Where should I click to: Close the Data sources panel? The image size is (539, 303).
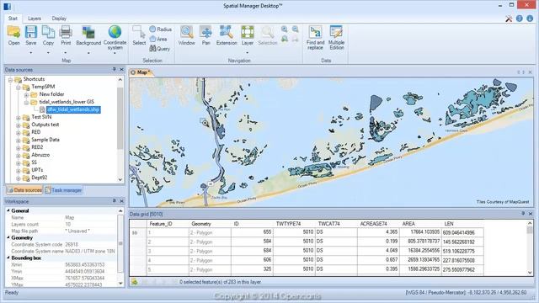121,69
